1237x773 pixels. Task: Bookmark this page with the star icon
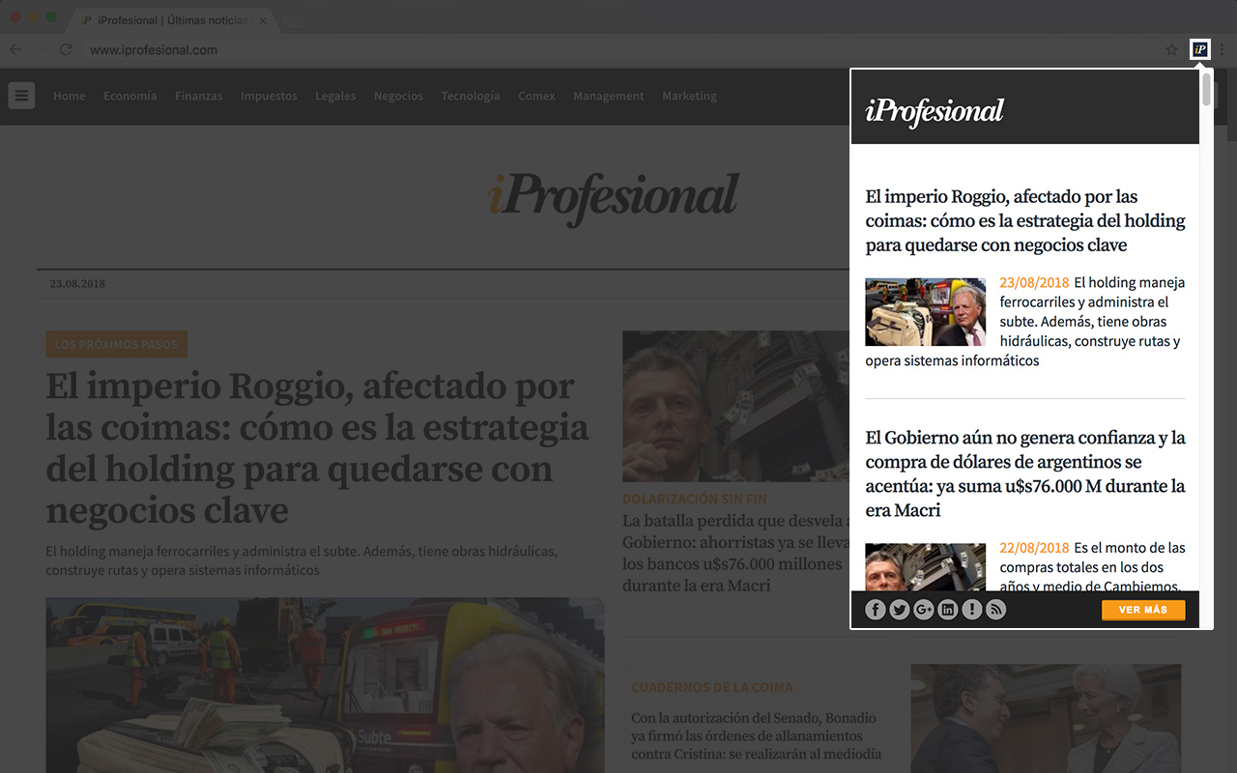point(1171,50)
